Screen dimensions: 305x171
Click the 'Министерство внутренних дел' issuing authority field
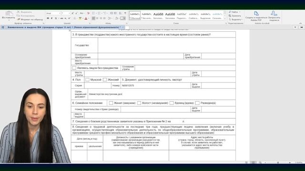162,94
